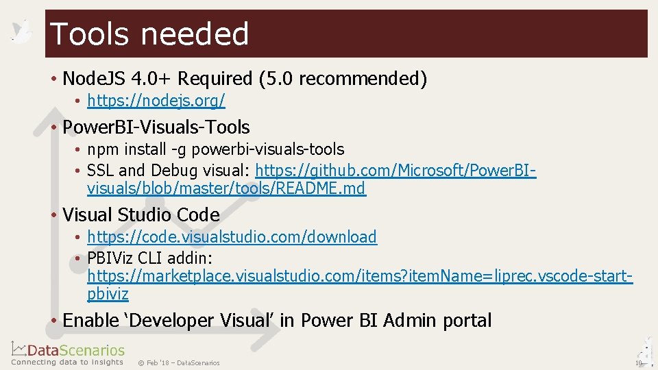Select the 'Tools needed' slide title
This screenshot has height=370, width=658.
[149, 34]
